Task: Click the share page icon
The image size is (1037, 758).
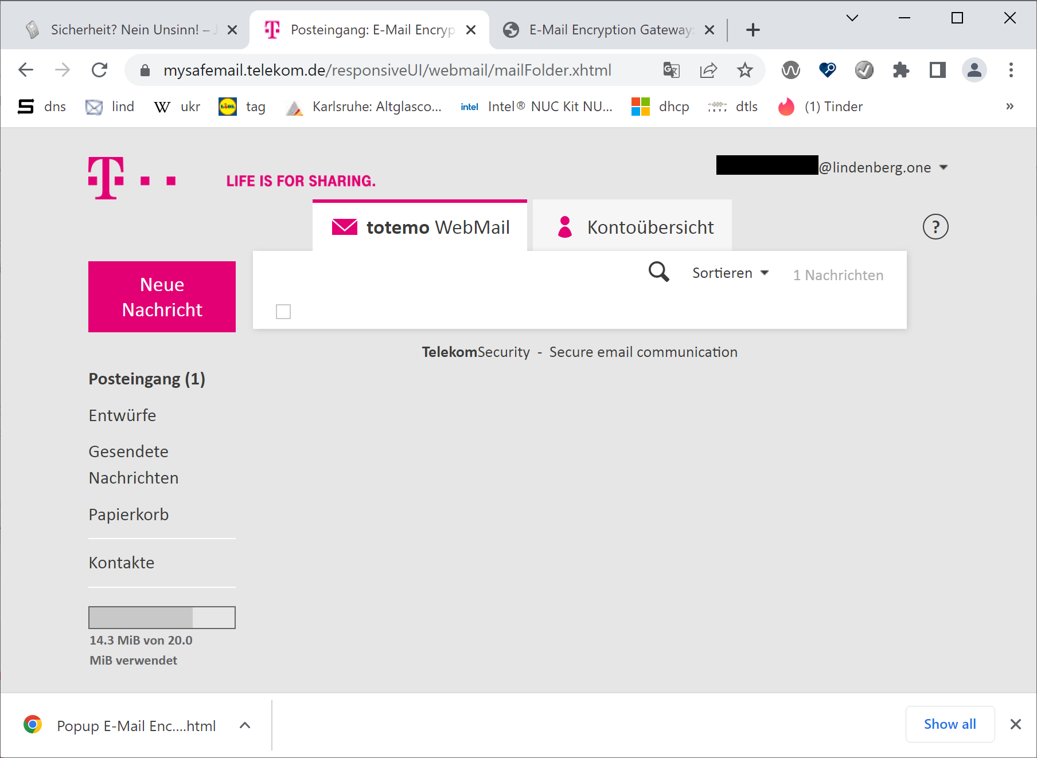Action: point(708,70)
